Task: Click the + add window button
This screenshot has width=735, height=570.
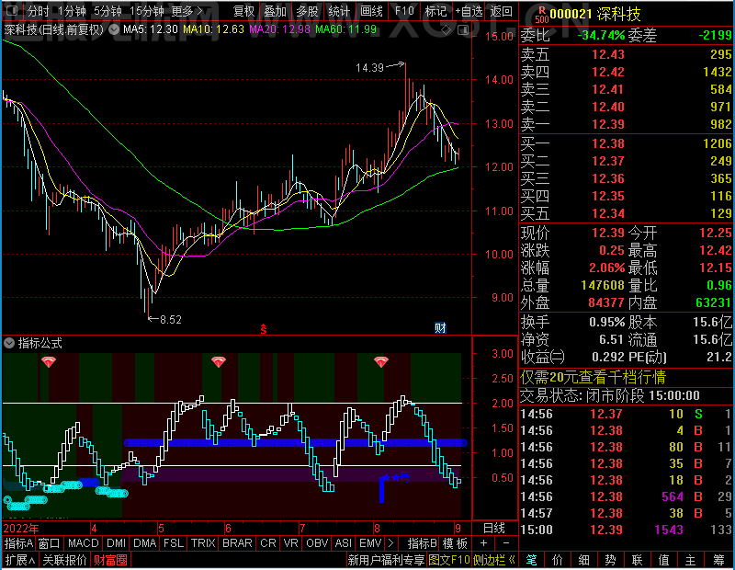Action: pos(484,543)
